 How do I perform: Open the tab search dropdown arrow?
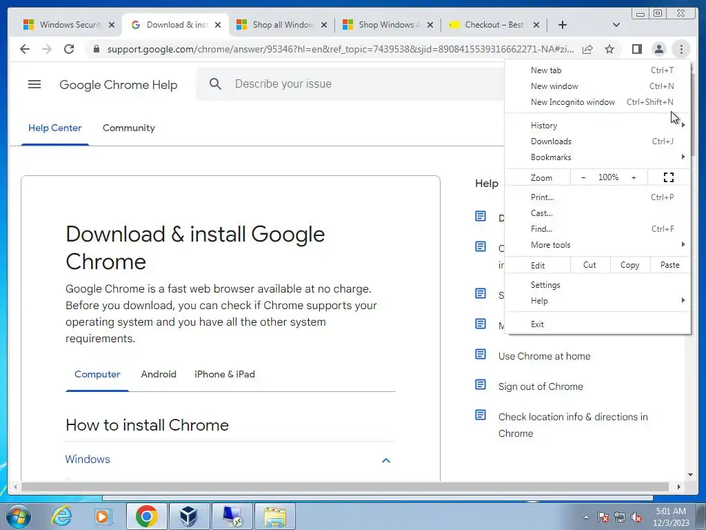(x=616, y=25)
